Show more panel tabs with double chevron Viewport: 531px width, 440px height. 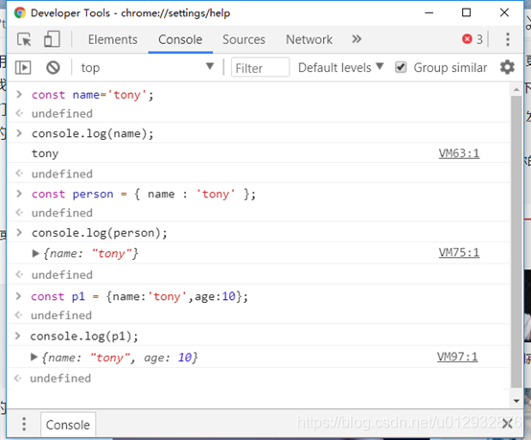pyautogui.click(x=357, y=39)
